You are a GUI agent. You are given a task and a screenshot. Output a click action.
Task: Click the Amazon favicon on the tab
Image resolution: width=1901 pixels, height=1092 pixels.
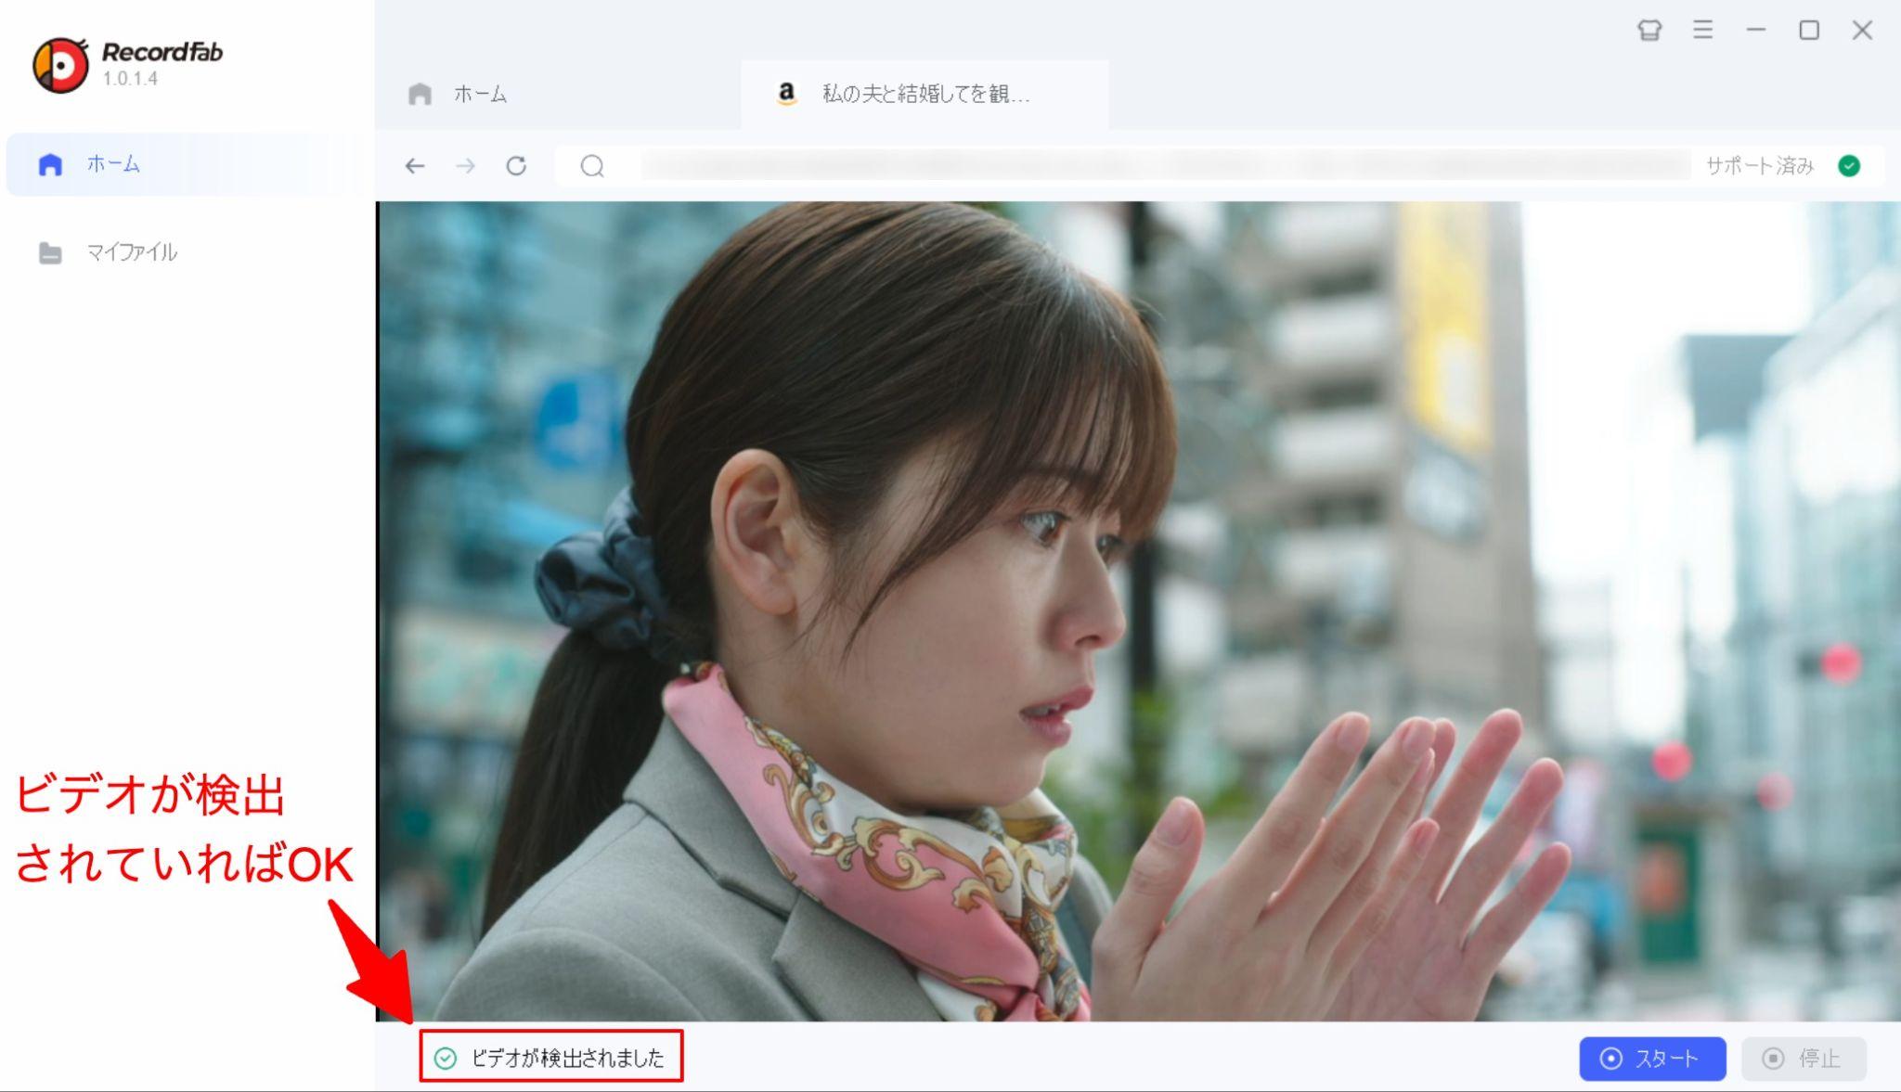pos(786,94)
